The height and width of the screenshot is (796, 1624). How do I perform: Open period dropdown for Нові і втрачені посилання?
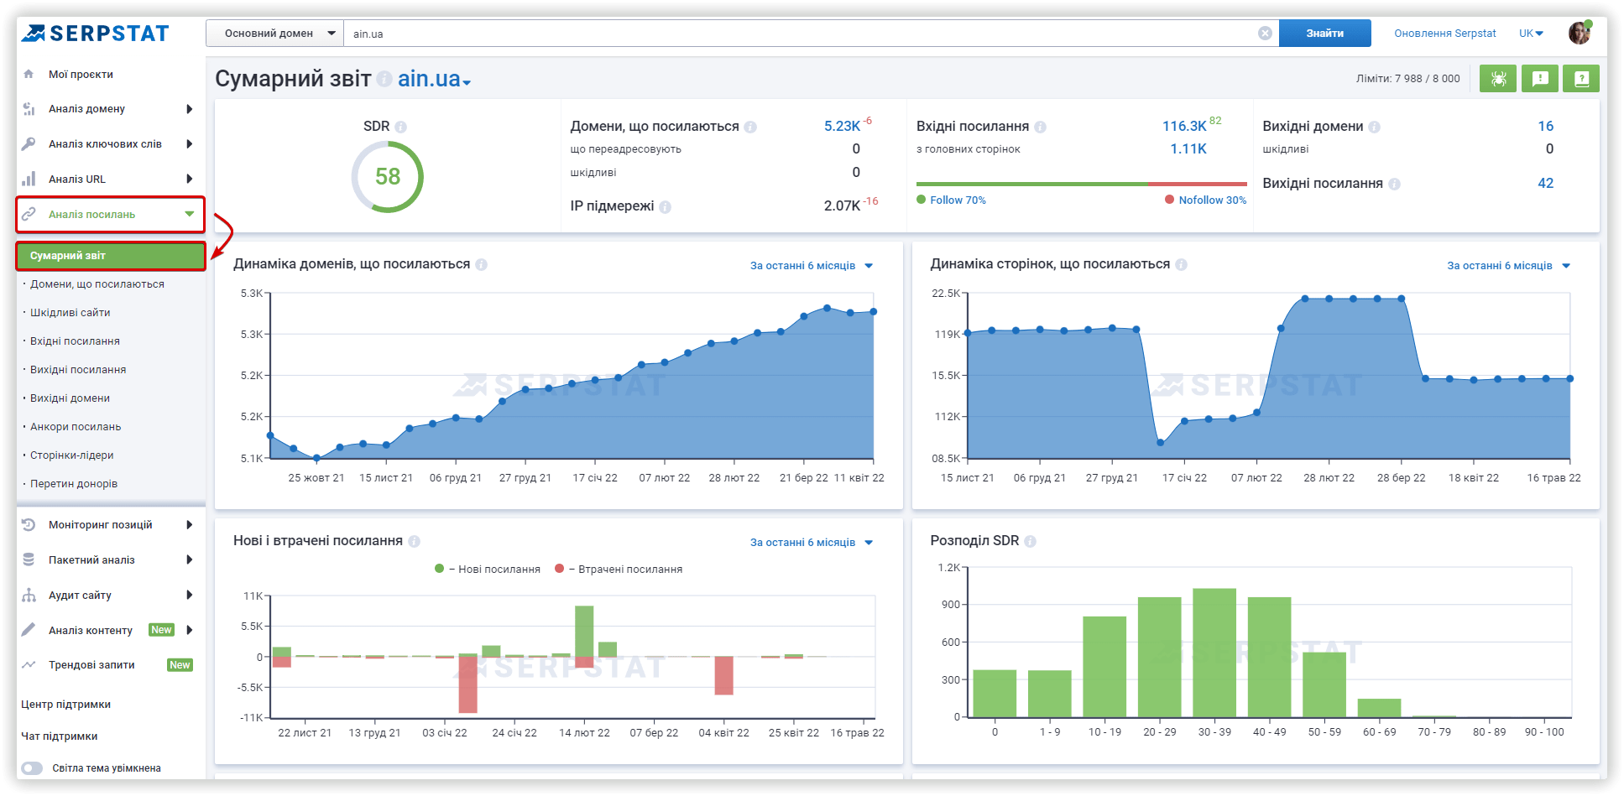[812, 543]
